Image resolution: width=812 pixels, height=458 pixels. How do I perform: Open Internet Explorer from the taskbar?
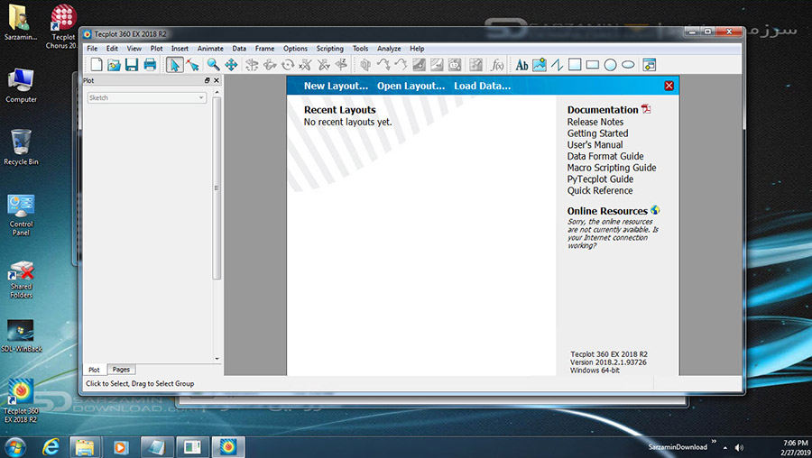51,446
